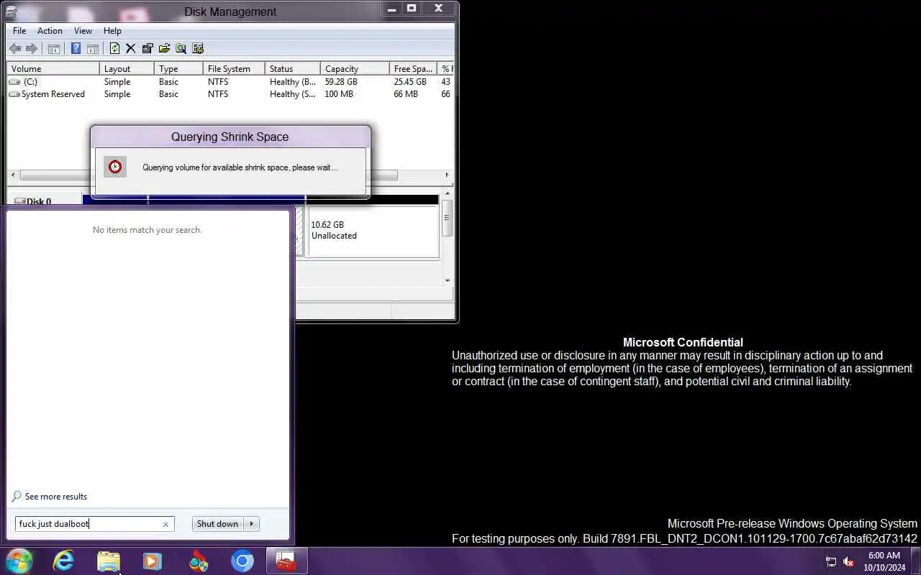The width and height of the screenshot is (921, 575).
Task: Click the disk pane scroll-up arrow
Action: 448,193
